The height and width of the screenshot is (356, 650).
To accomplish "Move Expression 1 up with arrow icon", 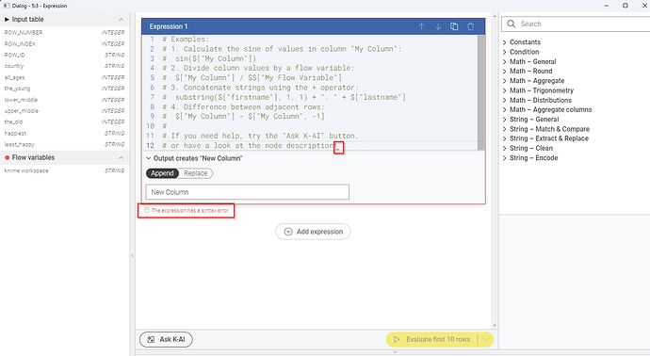I will [421, 26].
